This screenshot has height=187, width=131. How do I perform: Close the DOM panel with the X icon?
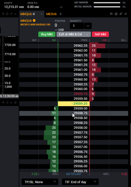point(126,14)
